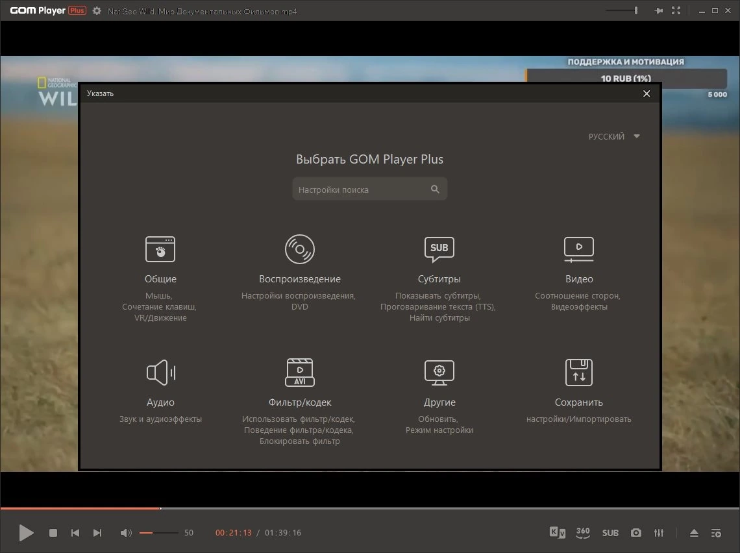The width and height of the screenshot is (740, 553).
Task: Toggle the 360 VR video mode
Action: coord(583,532)
